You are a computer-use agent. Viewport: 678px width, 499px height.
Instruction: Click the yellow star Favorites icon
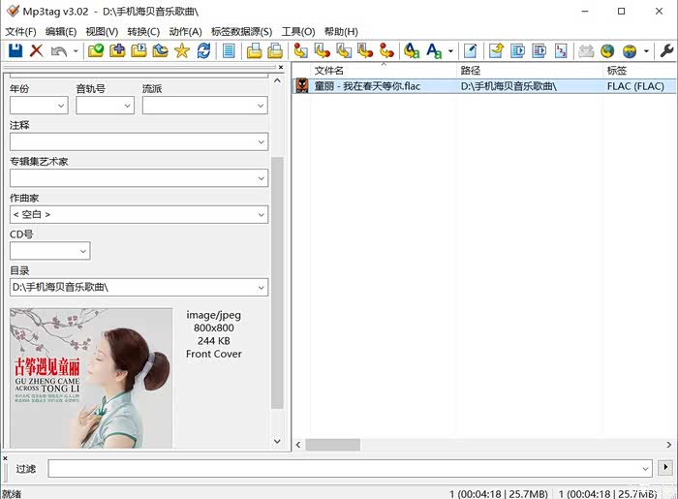click(181, 51)
